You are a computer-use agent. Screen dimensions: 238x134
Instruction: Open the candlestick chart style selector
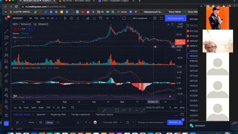(x=65, y=18)
